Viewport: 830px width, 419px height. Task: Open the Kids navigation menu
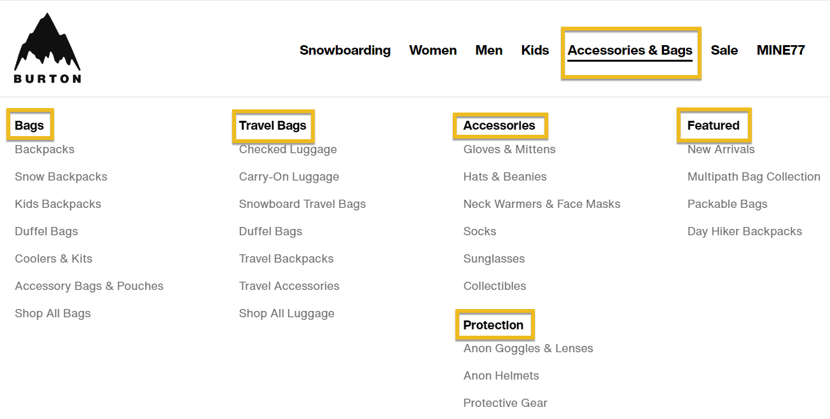coord(535,50)
